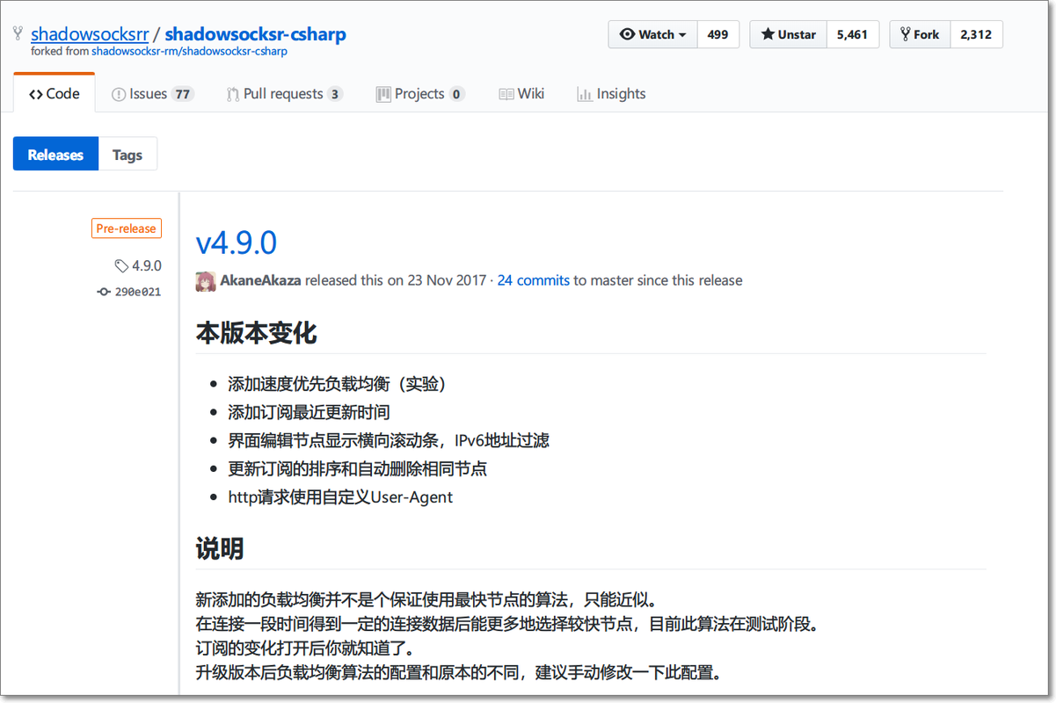This screenshot has height=703, width=1056.
Task: Click the star icon in Unstar button
Action: pyautogui.click(x=768, y=34)
